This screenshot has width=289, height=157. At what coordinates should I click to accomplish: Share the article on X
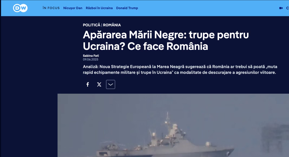click(99, 84)
